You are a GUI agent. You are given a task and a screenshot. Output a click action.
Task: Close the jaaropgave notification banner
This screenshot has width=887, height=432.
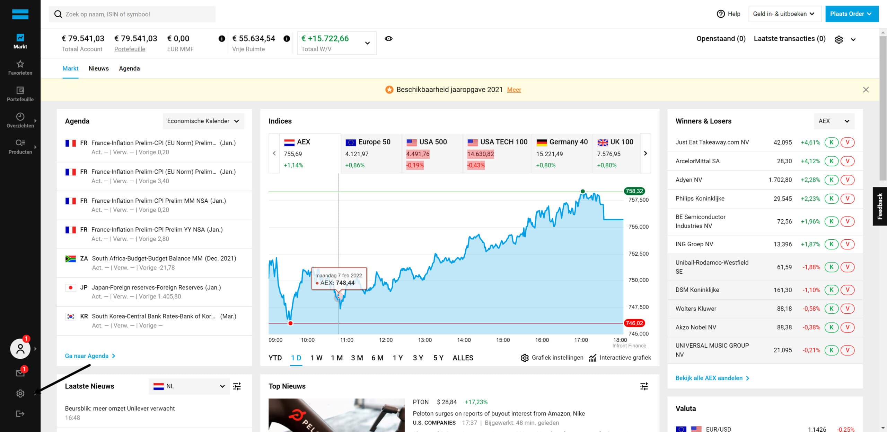pyautogui.click(x=866, y=90)
